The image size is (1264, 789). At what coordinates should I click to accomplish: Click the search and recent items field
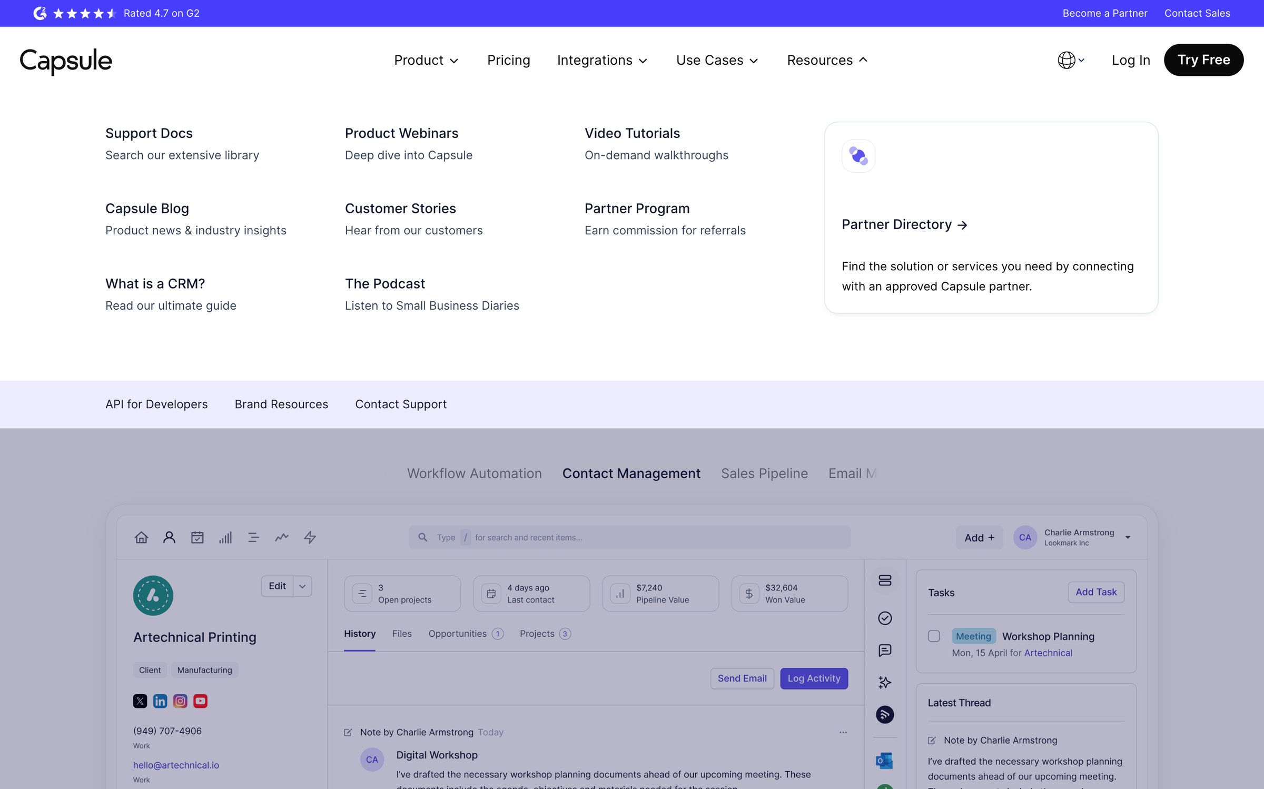[630, 537]
